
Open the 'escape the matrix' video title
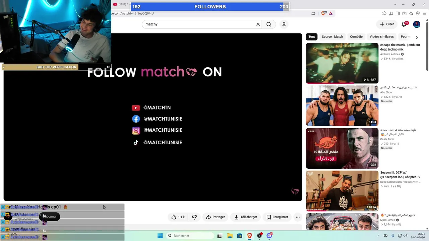(400, 47)
